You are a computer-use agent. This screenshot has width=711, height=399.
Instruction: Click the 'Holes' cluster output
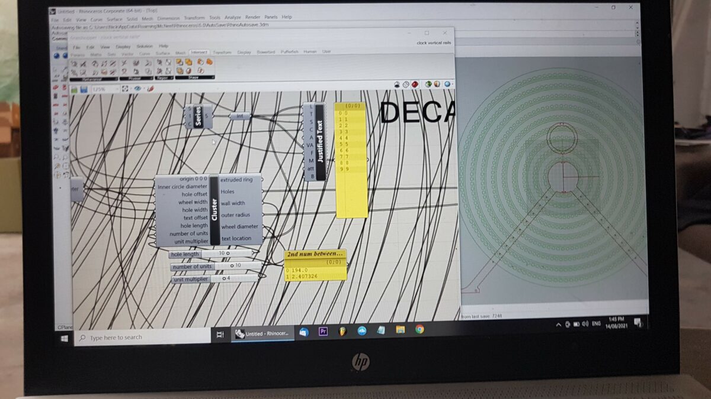pos(228,192)
